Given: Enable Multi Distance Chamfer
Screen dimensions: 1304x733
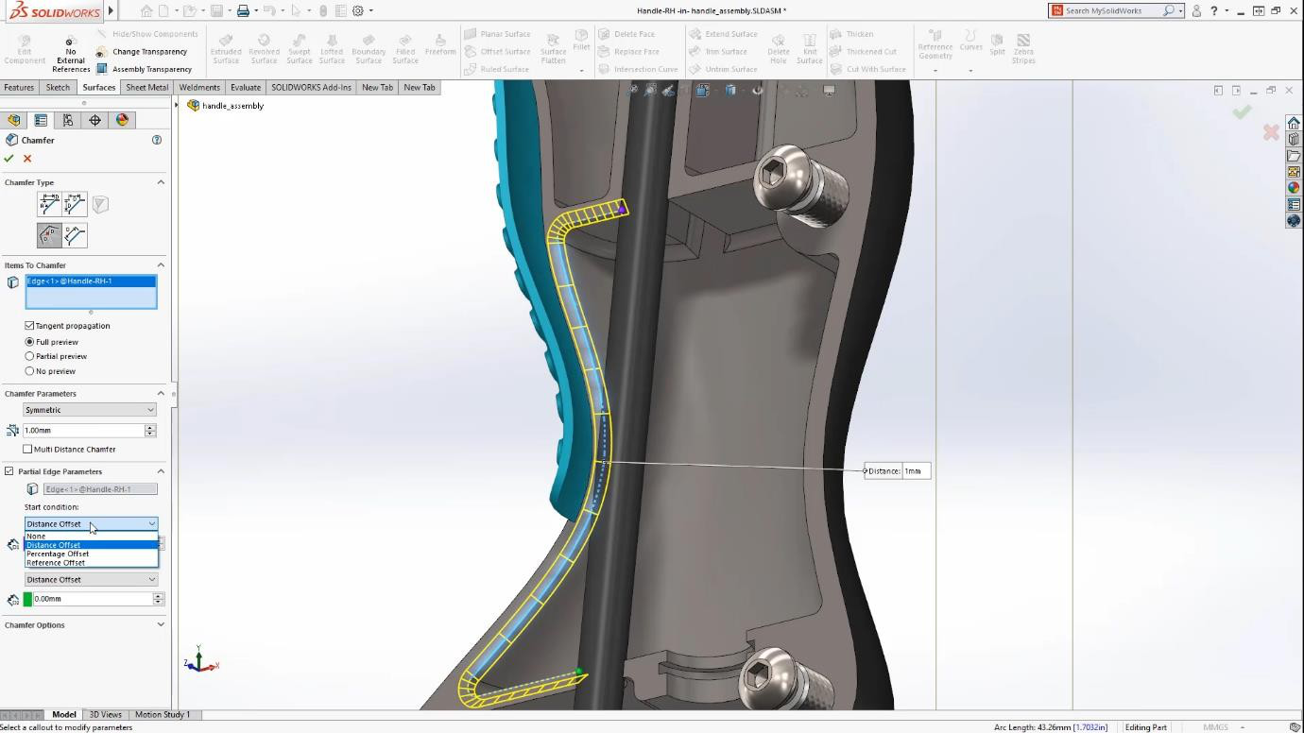Looking at the screenshot, I should click(27, 449).
